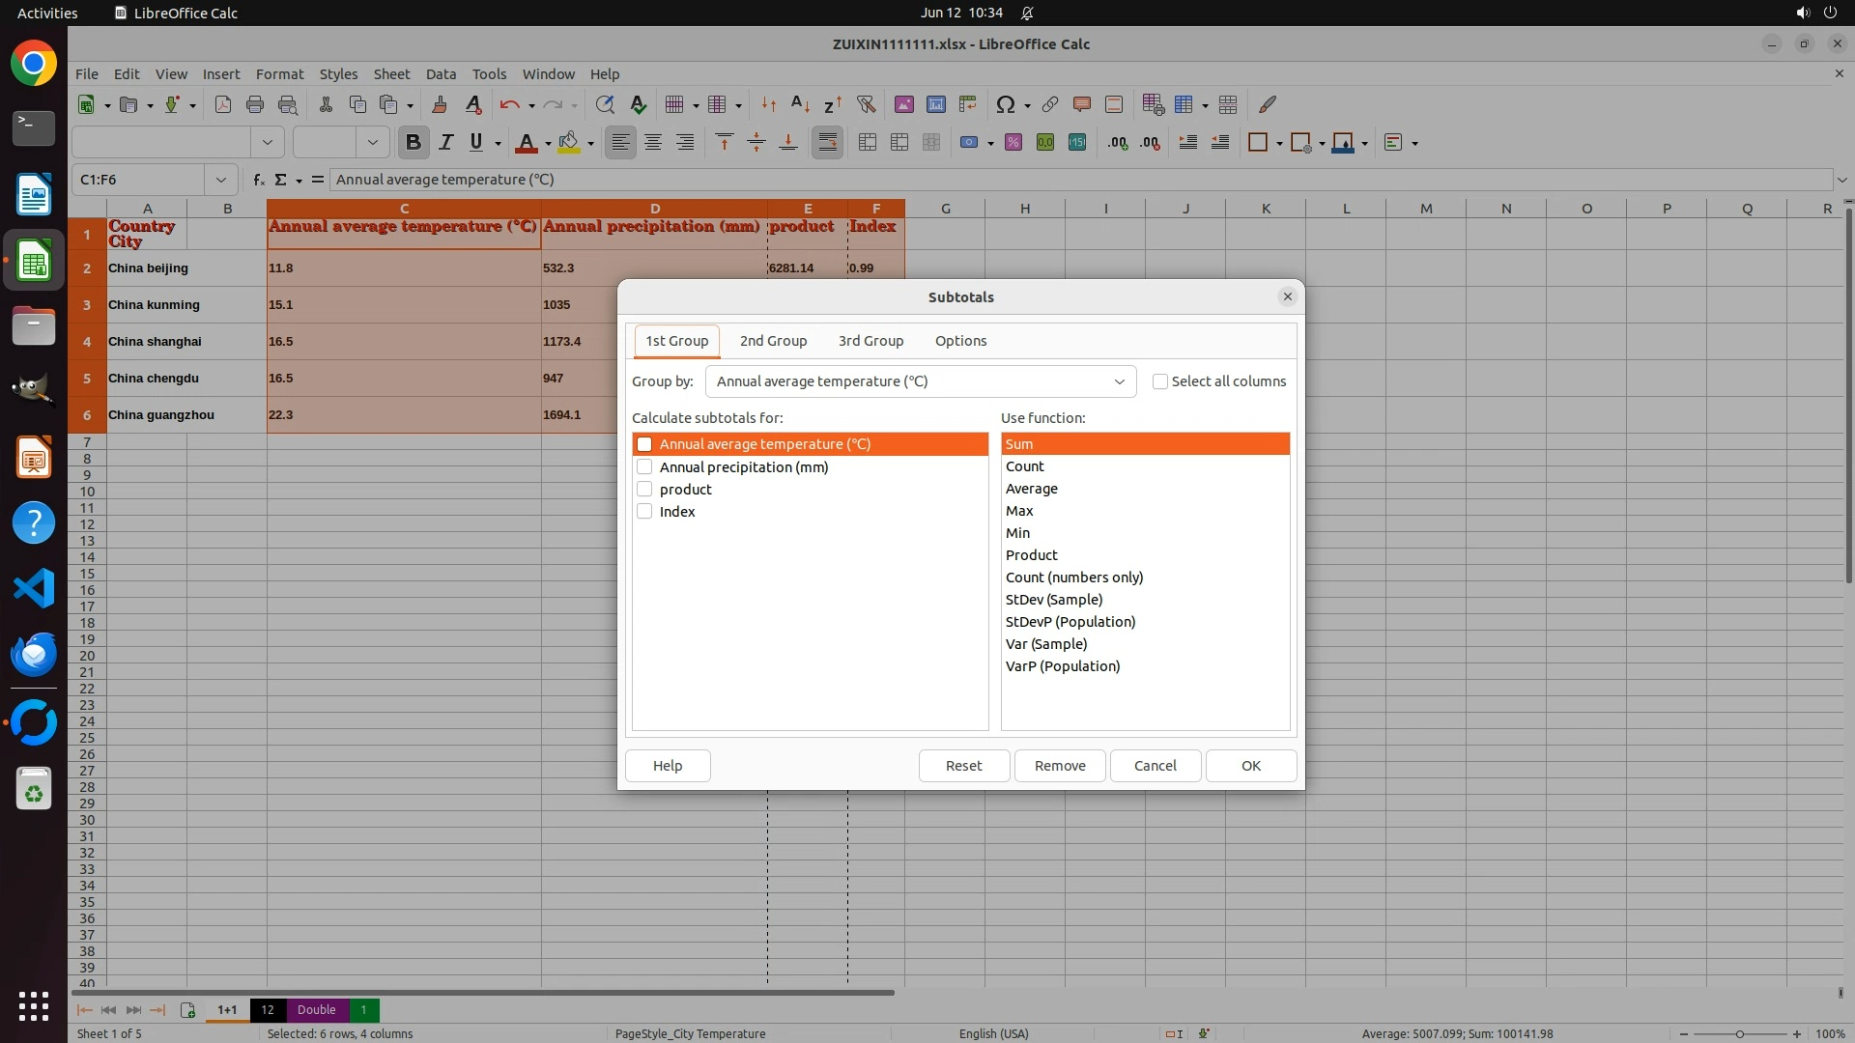Expand the Group by dropdown
1855x1043 pixels.
(1119, 381)
